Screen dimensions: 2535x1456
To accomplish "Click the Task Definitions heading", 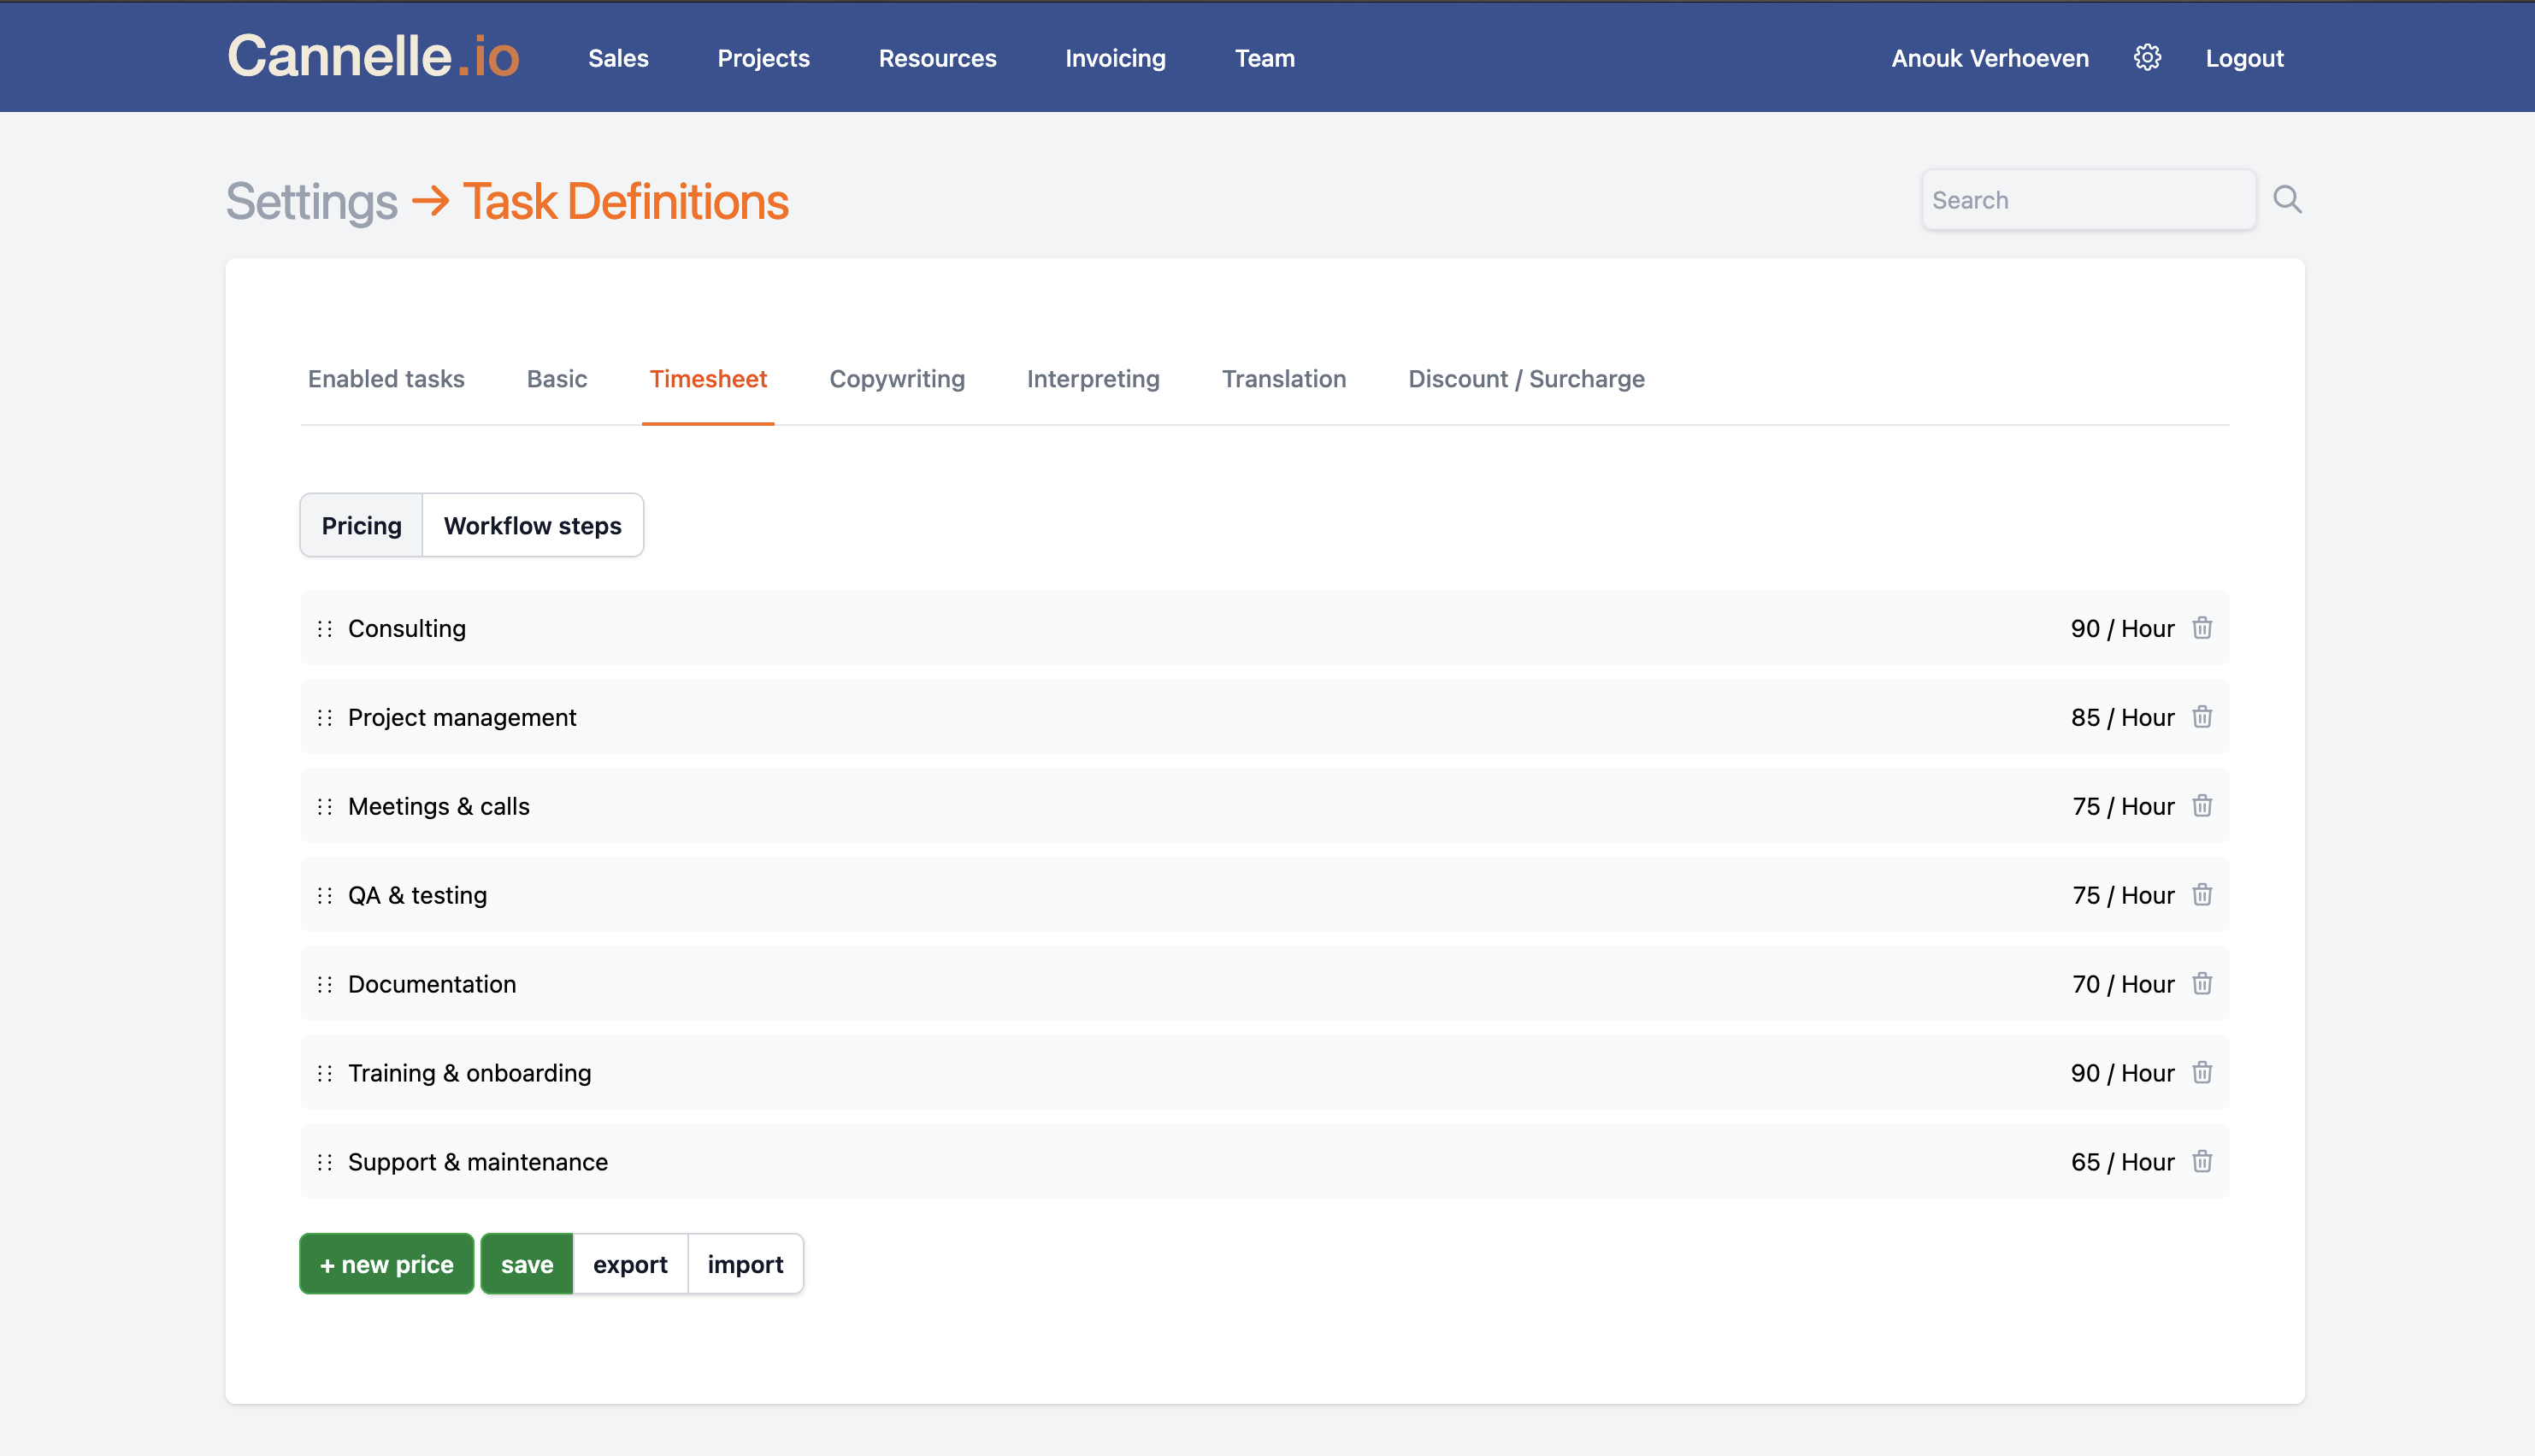I will (x=625, y=202).
